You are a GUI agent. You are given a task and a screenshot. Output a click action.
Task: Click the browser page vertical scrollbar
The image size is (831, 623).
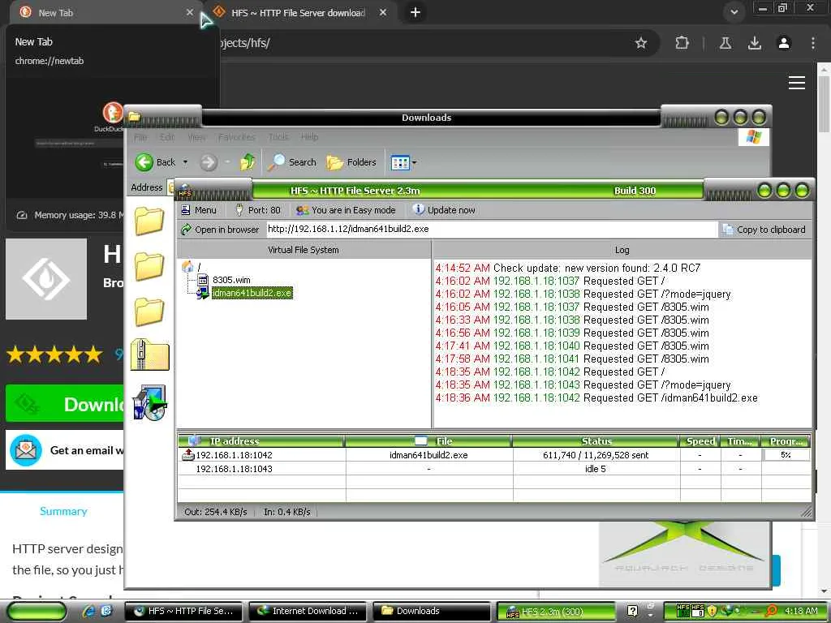[x=824, y=103]
